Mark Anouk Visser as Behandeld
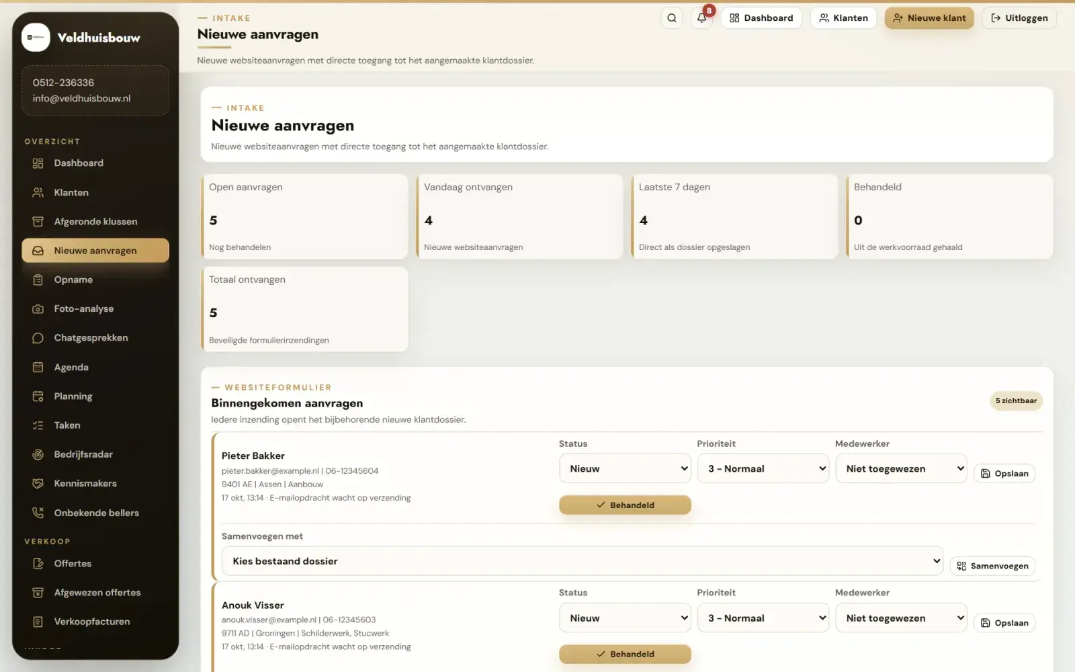The width and height of the screenshot is (1075, 672). [x=625, y=654]
